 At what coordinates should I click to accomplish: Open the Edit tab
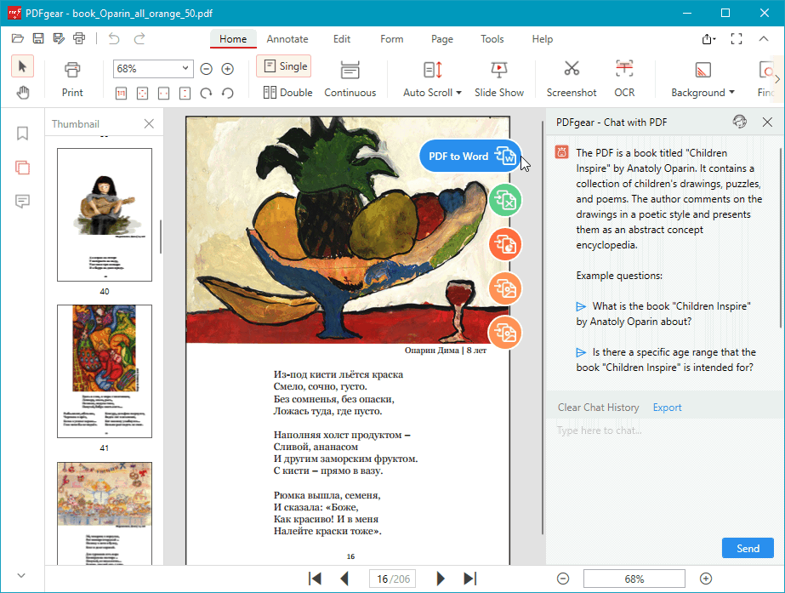[x=342, y=39]
